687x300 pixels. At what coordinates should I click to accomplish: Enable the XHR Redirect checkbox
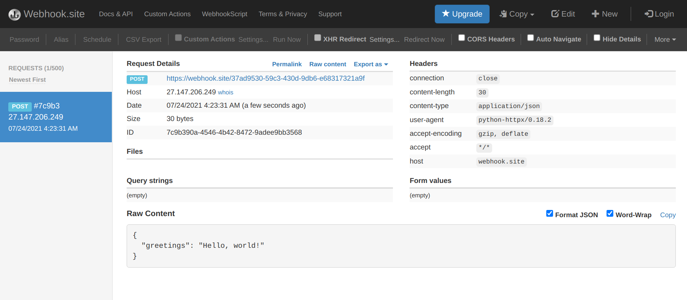[318, 38]
